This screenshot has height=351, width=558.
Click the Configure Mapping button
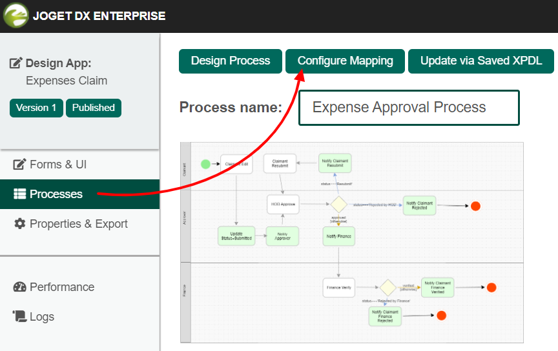click(x=345, y=61)
